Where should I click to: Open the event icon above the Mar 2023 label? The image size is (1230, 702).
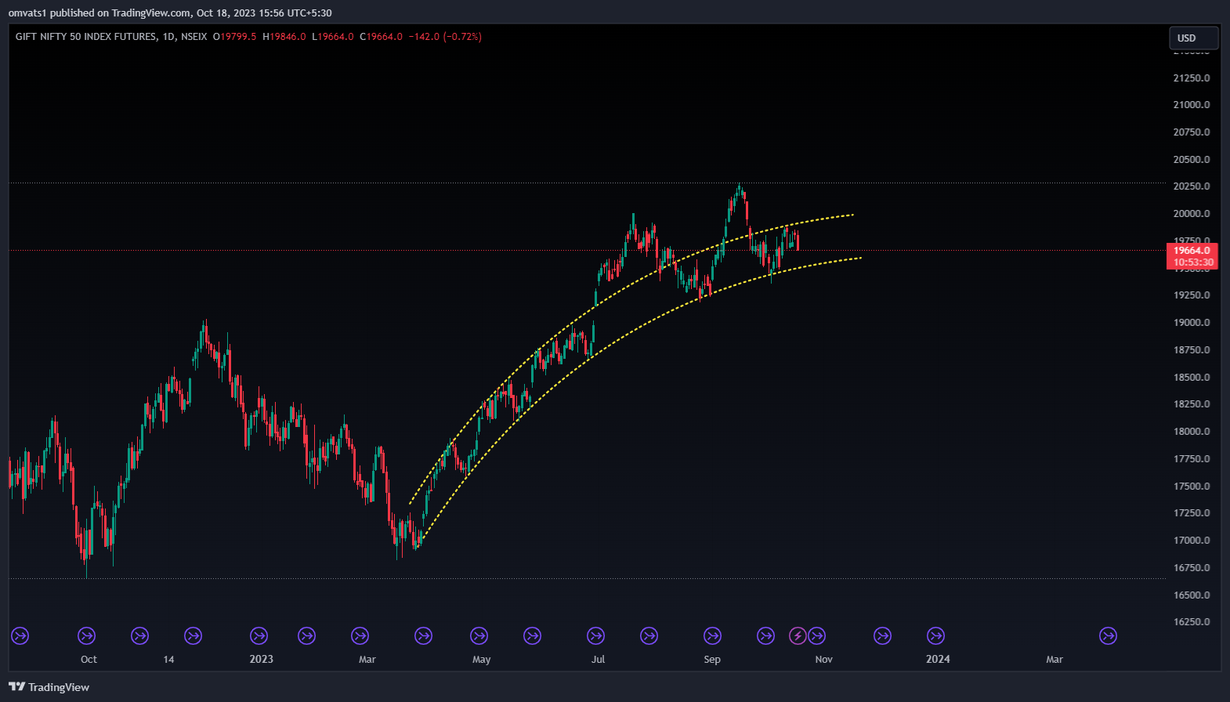pos(360,635)
